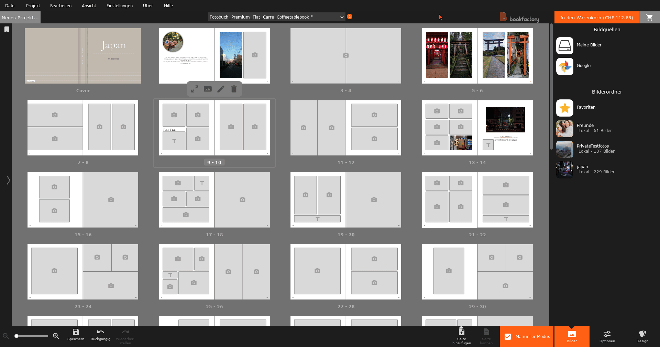The width and height of the screenshot is (660, 347).
Task: Select the torii photo spread 5 - 6
Action: 477,56
